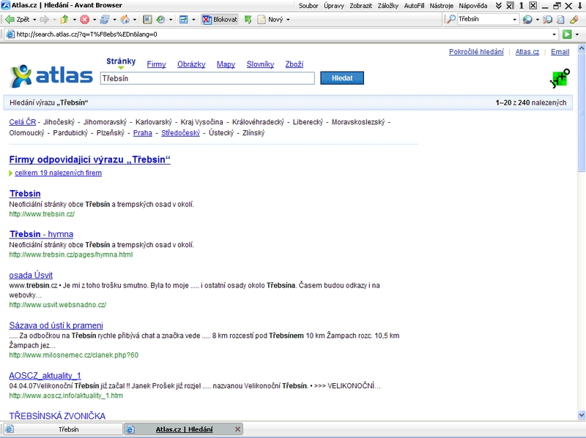Click the vertical scrollbar thumb

point(582,112)
